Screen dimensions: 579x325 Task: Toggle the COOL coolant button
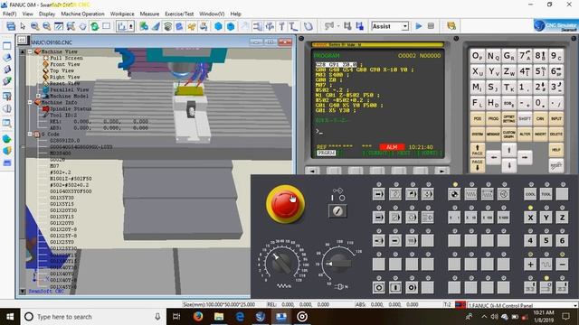(530, 194)
